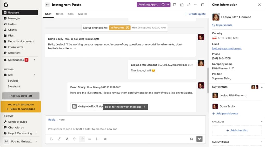
Task: Collapse the Checklist section
Action: 262,122
